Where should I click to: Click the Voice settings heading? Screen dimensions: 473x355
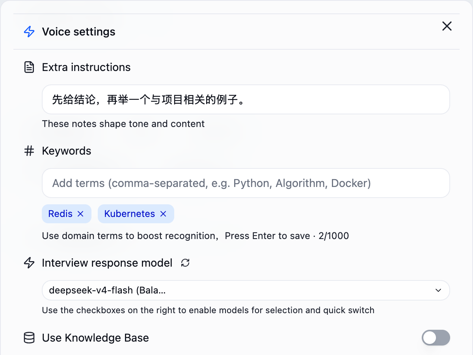tap(79, 32)
